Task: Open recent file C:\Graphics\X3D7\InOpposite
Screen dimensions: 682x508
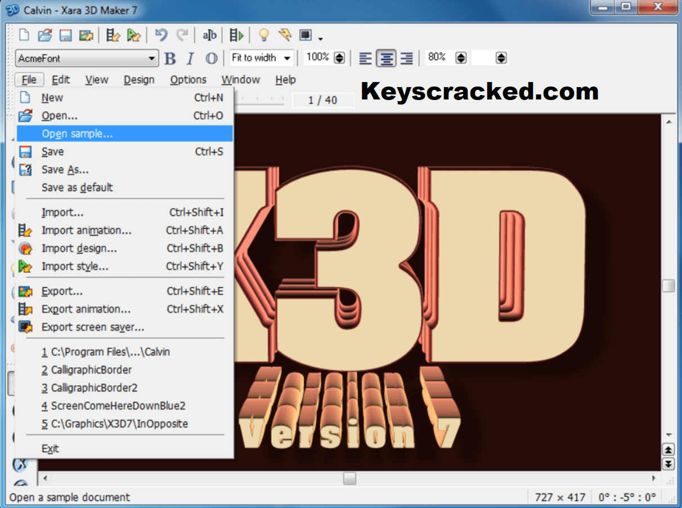Action: (x=124, y=424)
